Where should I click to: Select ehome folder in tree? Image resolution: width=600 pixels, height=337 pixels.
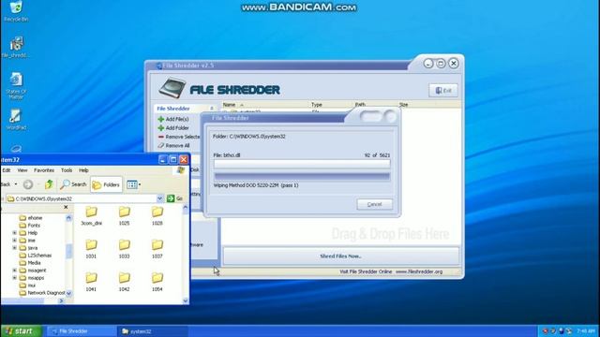click(31, 218)
